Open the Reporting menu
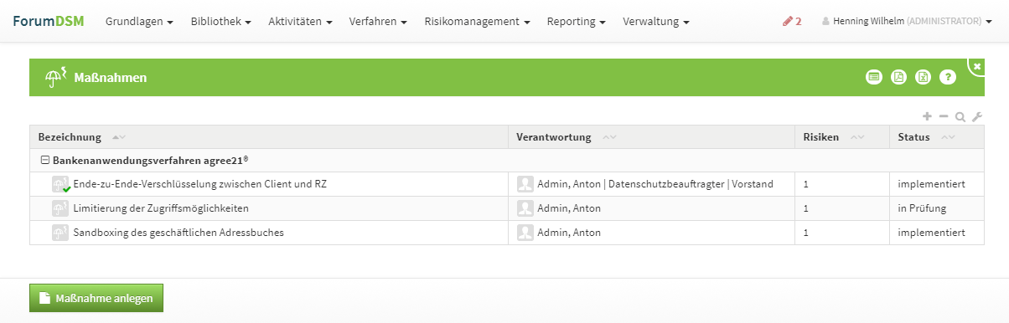 [577, 21]
